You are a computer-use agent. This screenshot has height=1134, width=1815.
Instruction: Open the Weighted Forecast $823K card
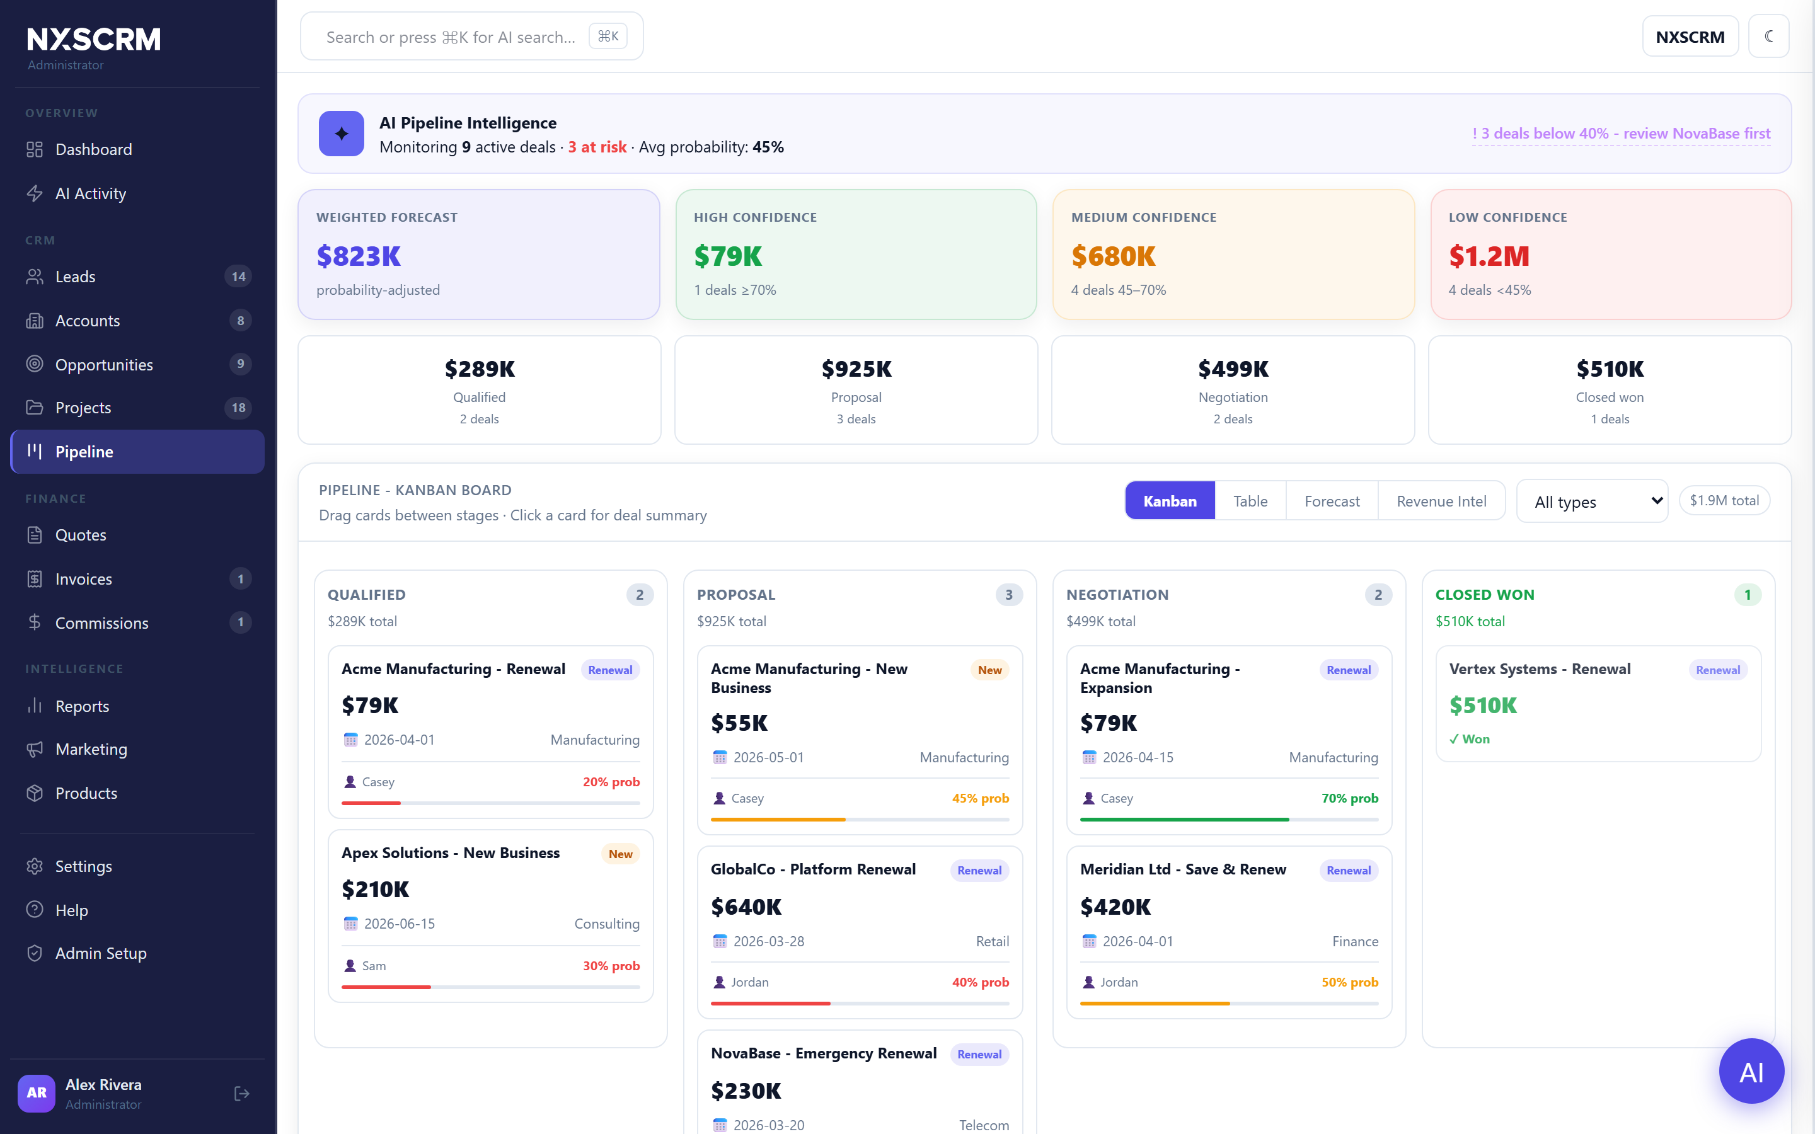click(x=478, y=255)
